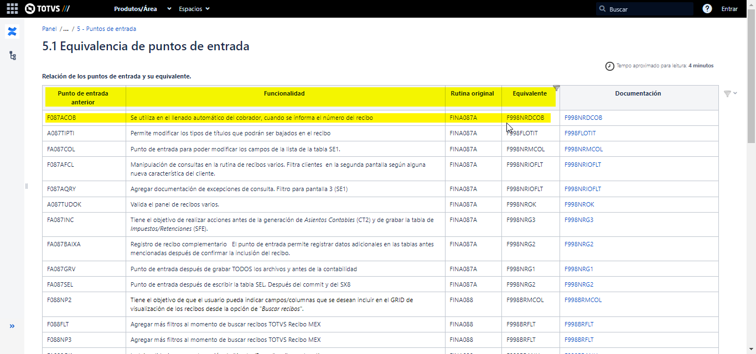Open F998FLOTIT documentation link

[x=580, y=133]
